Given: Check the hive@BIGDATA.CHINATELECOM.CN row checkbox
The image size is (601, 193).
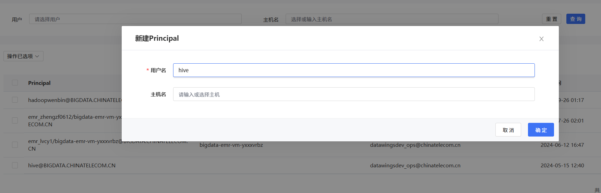Looking at the screenshot, I should click(x=15, y=165).
